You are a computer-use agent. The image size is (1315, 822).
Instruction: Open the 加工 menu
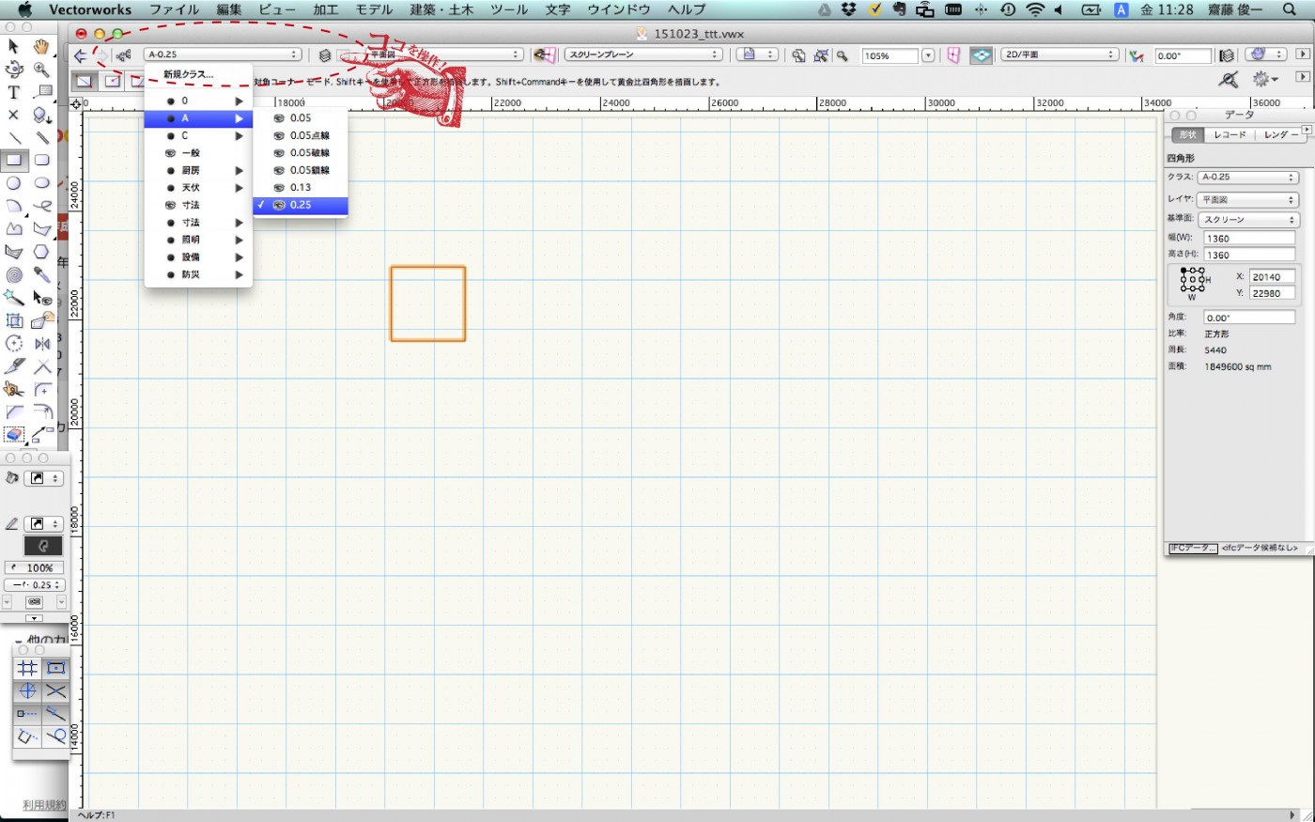[325, 9]
